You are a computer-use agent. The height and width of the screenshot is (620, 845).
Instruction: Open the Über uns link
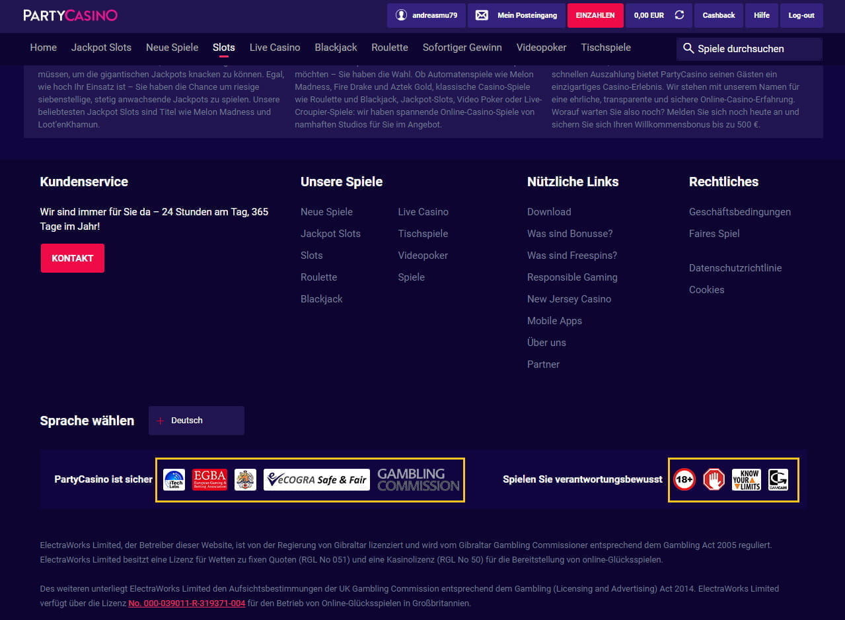pyautogui.click(x=546, y=343)
